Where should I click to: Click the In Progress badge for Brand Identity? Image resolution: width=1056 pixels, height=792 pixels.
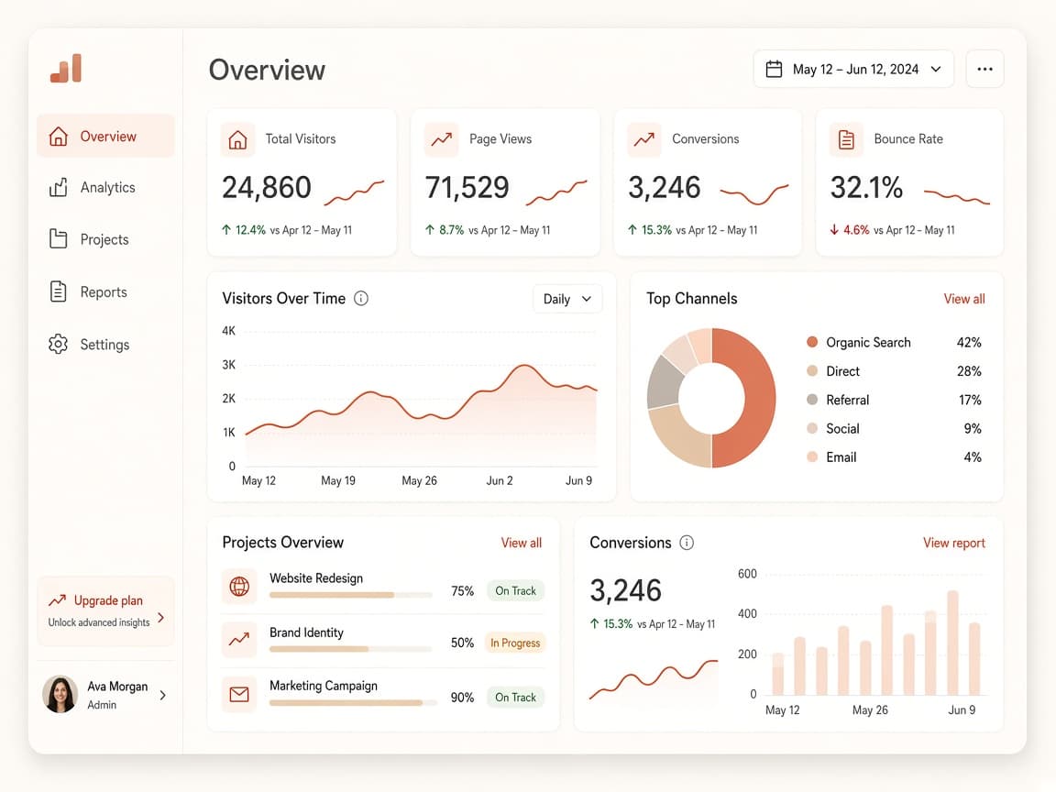pos(515,643)
